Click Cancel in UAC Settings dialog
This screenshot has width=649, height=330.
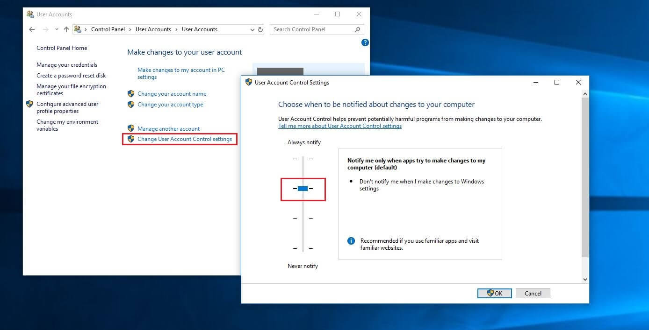click(x=533, y=293)
